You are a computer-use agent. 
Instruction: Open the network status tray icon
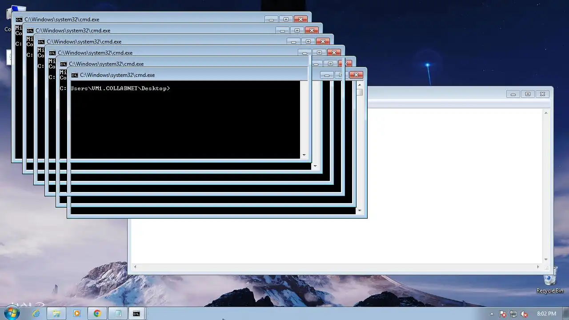coord(513,314)
